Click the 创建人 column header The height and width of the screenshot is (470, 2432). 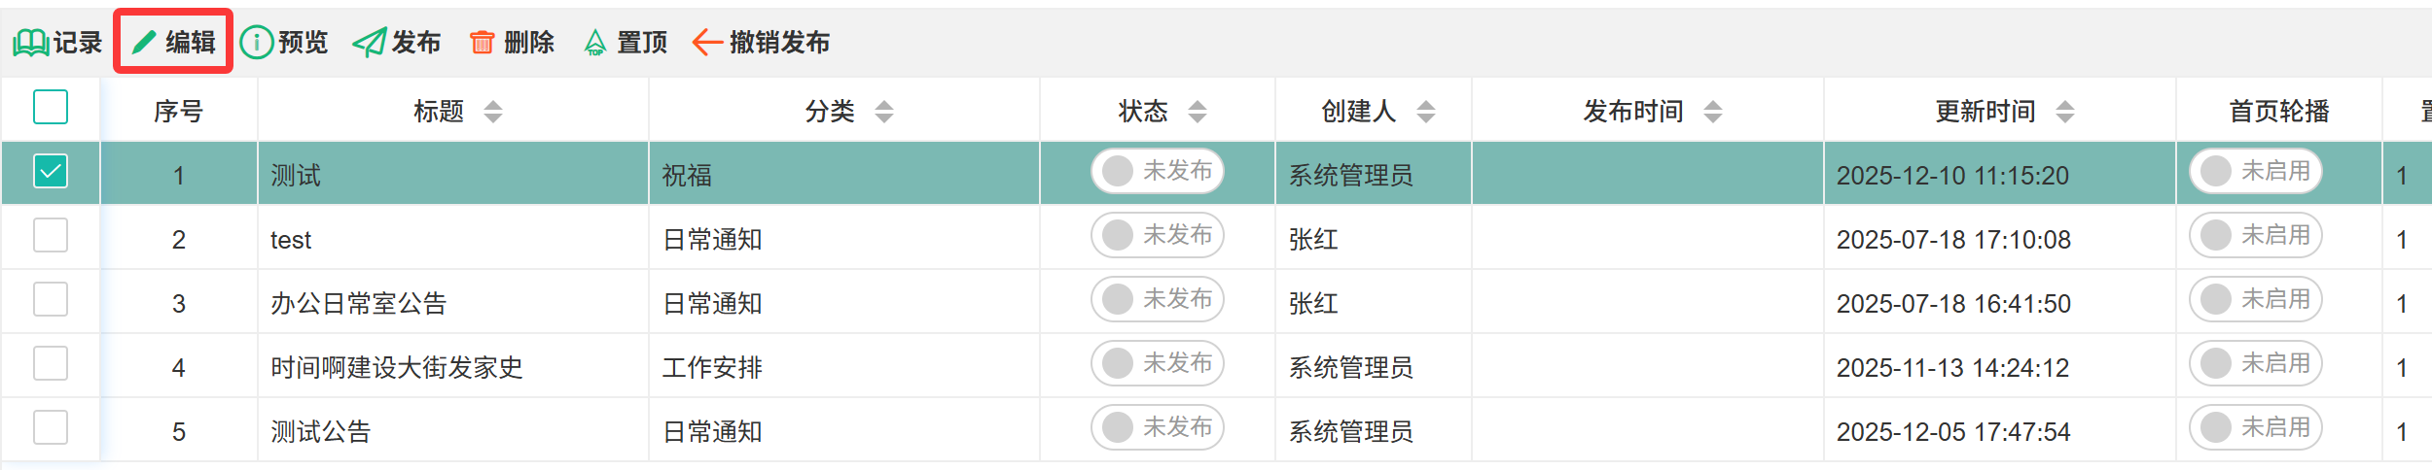click(x=1358, y=112)
